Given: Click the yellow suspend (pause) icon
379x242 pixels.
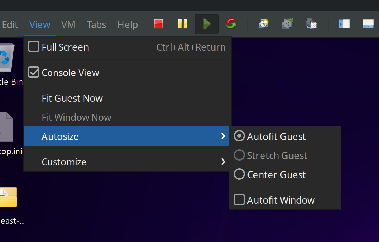Looking at the screenshot, I should point(182,24).
